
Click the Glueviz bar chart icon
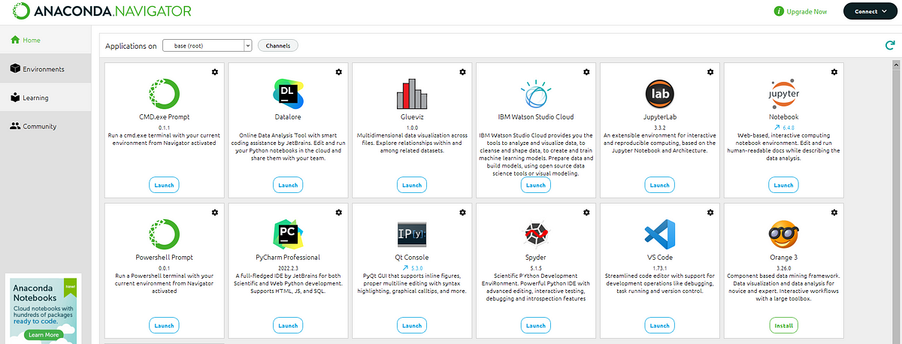(x=411, y=94)
